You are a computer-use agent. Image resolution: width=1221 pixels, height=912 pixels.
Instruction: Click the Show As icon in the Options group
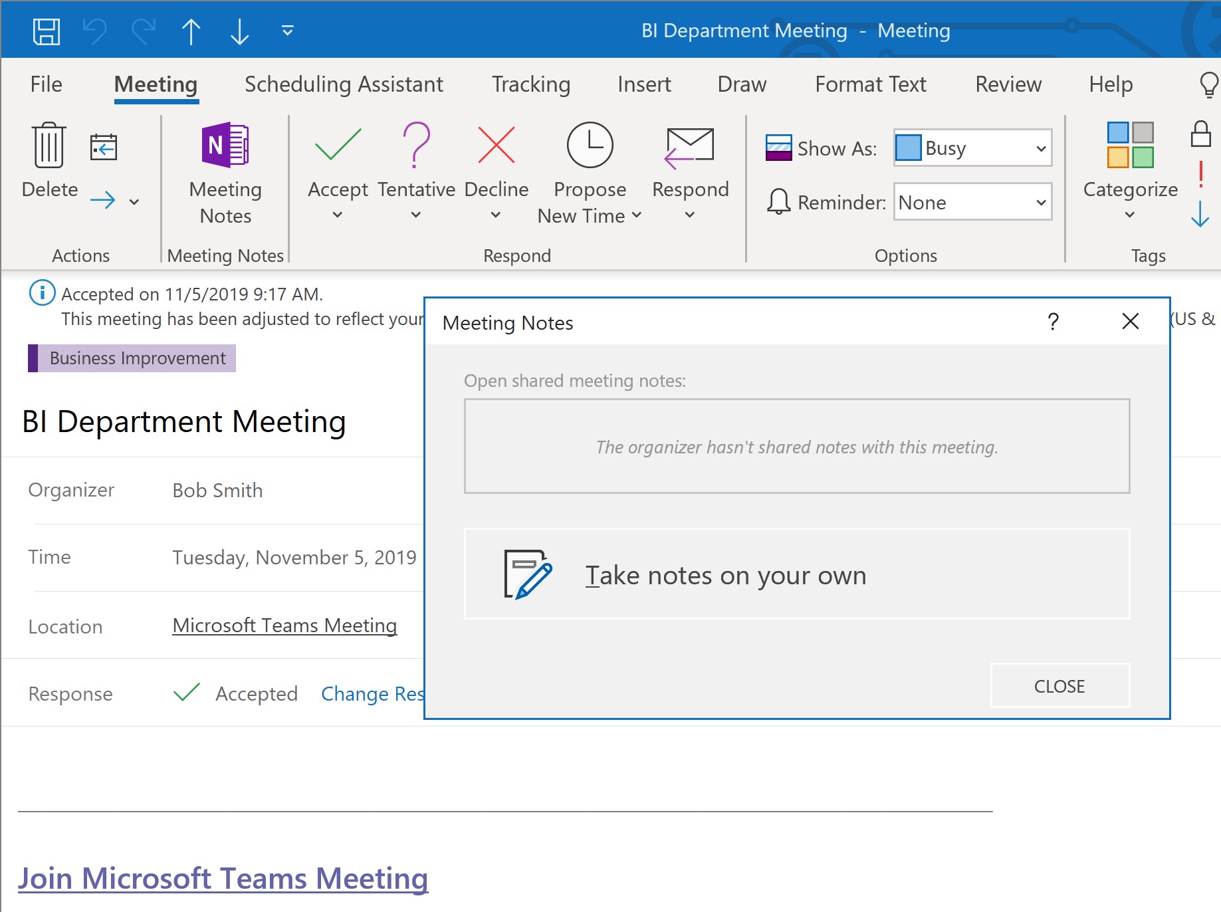tap(778, 148)
